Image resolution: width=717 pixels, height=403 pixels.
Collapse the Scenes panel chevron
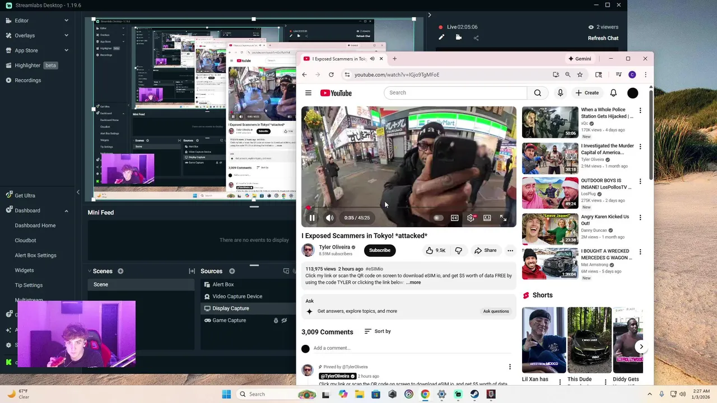click(x=90, y=271)
